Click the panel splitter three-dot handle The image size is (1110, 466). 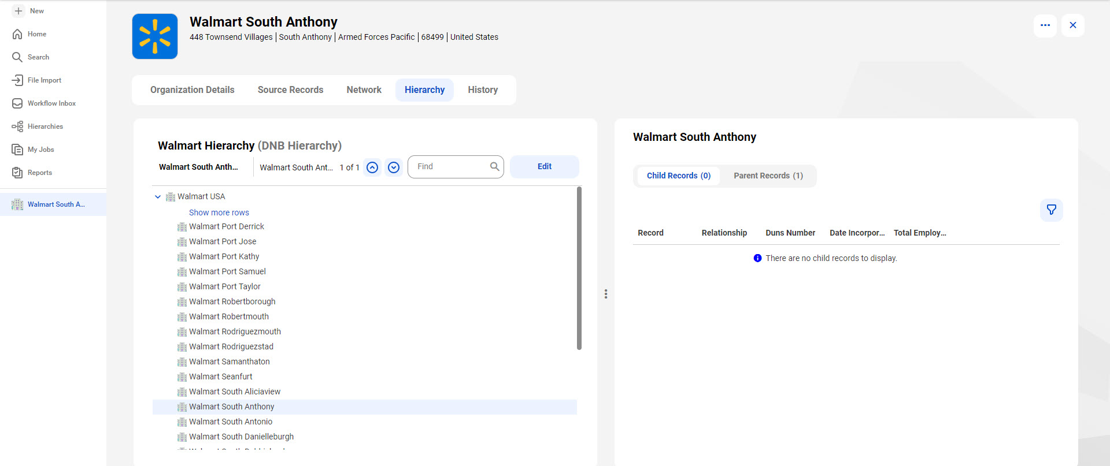606,294
